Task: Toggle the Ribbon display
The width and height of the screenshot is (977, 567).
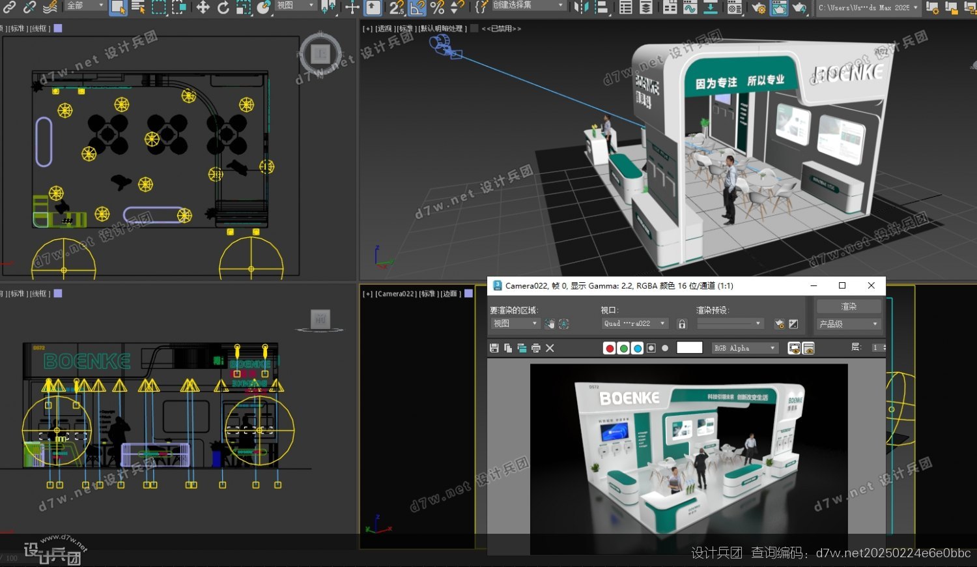Action: [670, 7]
